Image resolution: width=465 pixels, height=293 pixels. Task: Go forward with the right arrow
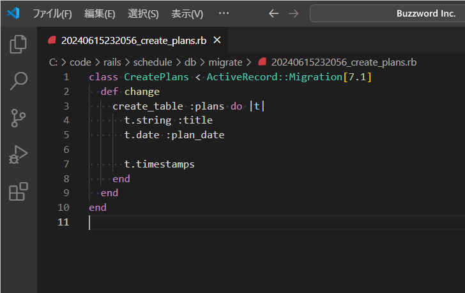[x=294, y=13]
